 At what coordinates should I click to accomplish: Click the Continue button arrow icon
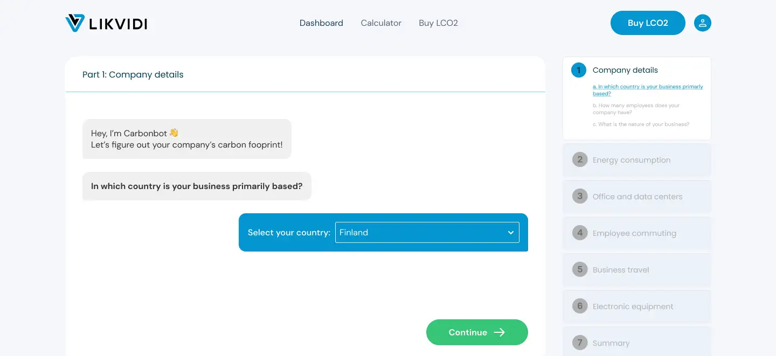pyautogui.click(x=500, y=332)
